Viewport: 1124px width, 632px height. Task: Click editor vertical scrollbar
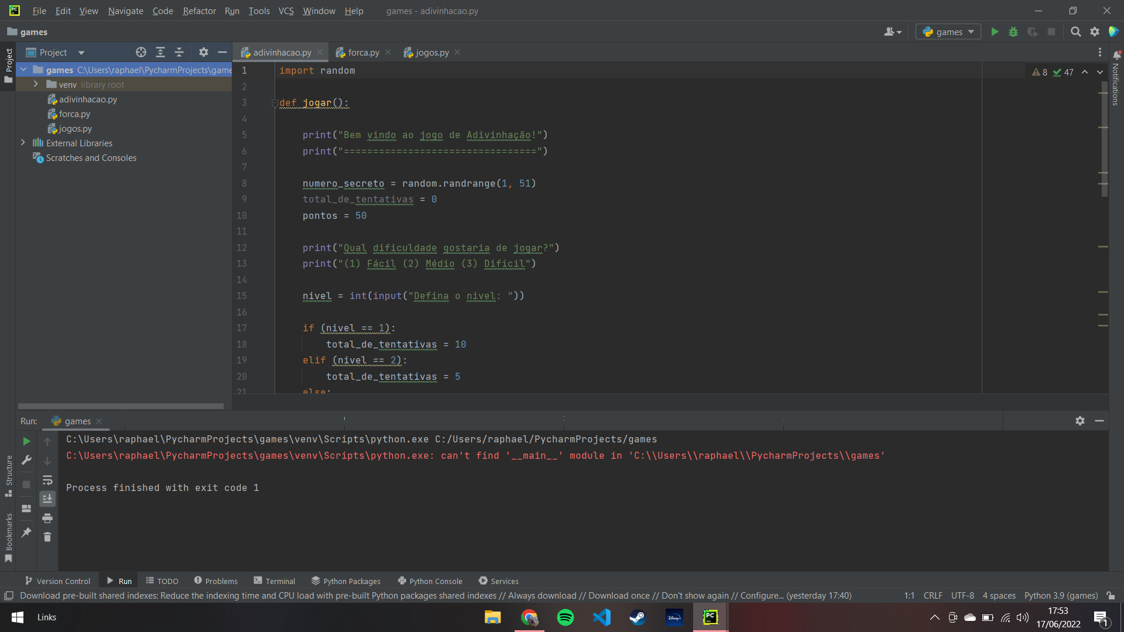click(x=1104, y=140)
